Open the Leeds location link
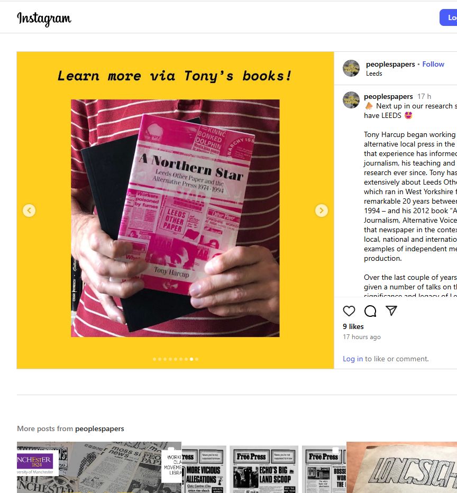This screenshot has width=457, height=493. tap(374, 74)
